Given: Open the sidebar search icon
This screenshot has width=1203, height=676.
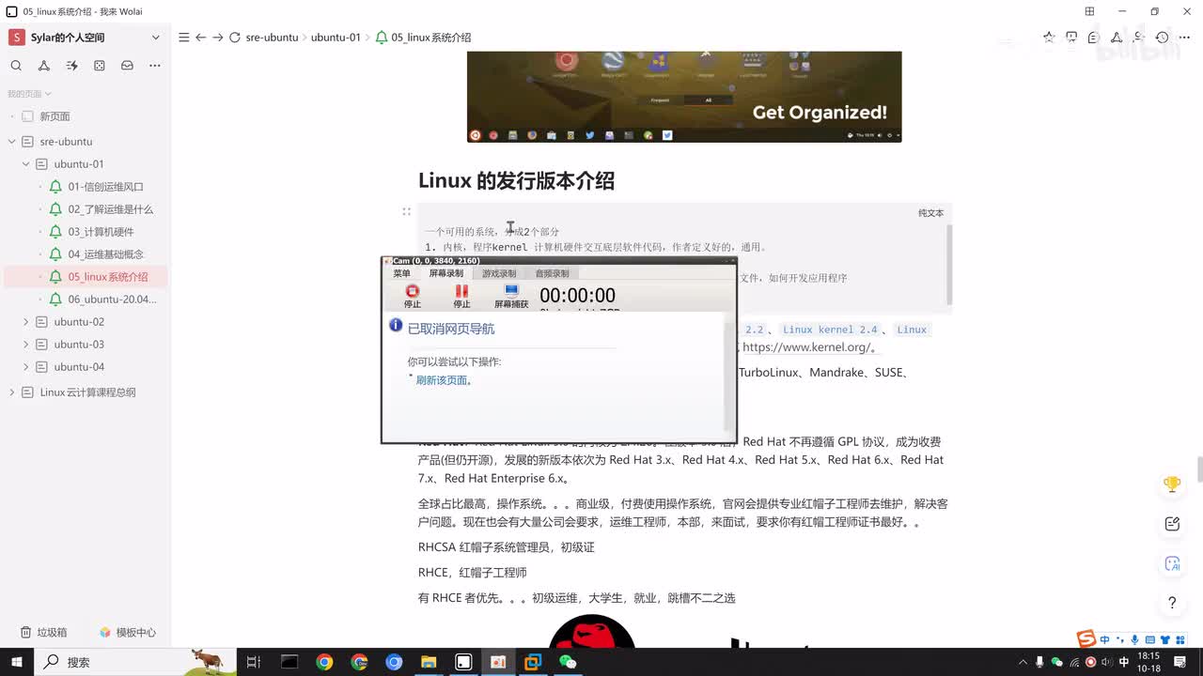Looking at the screenshot, I should [x=16, y=66].
